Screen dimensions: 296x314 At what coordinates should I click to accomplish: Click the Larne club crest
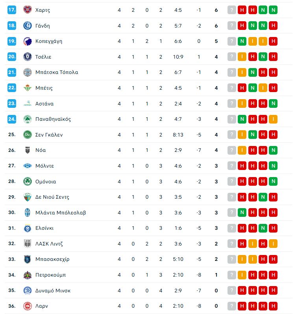[x=28, y=306]
